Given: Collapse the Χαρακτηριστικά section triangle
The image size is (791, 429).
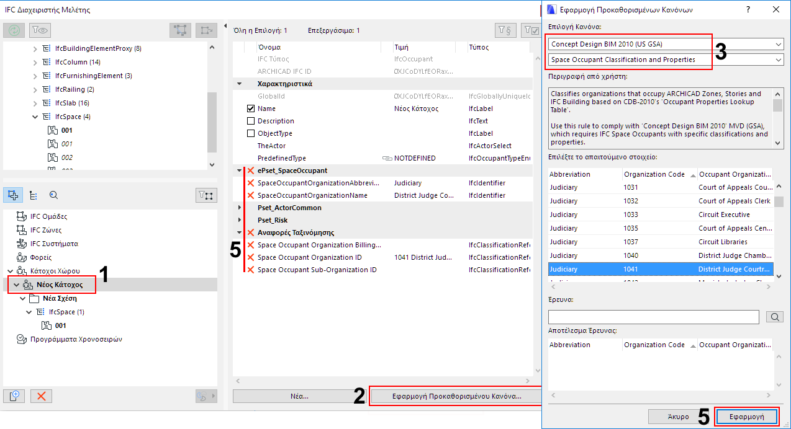Looking at the screenshot, I should tap(240, 84).
